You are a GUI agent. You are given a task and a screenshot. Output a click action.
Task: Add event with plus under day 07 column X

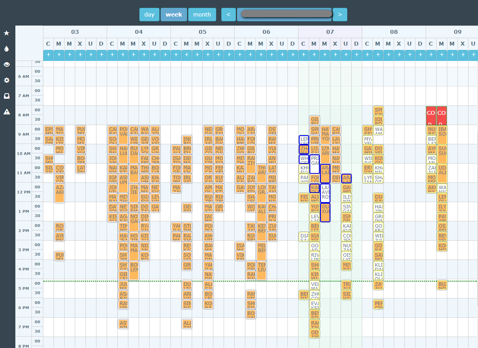(335, 55)
